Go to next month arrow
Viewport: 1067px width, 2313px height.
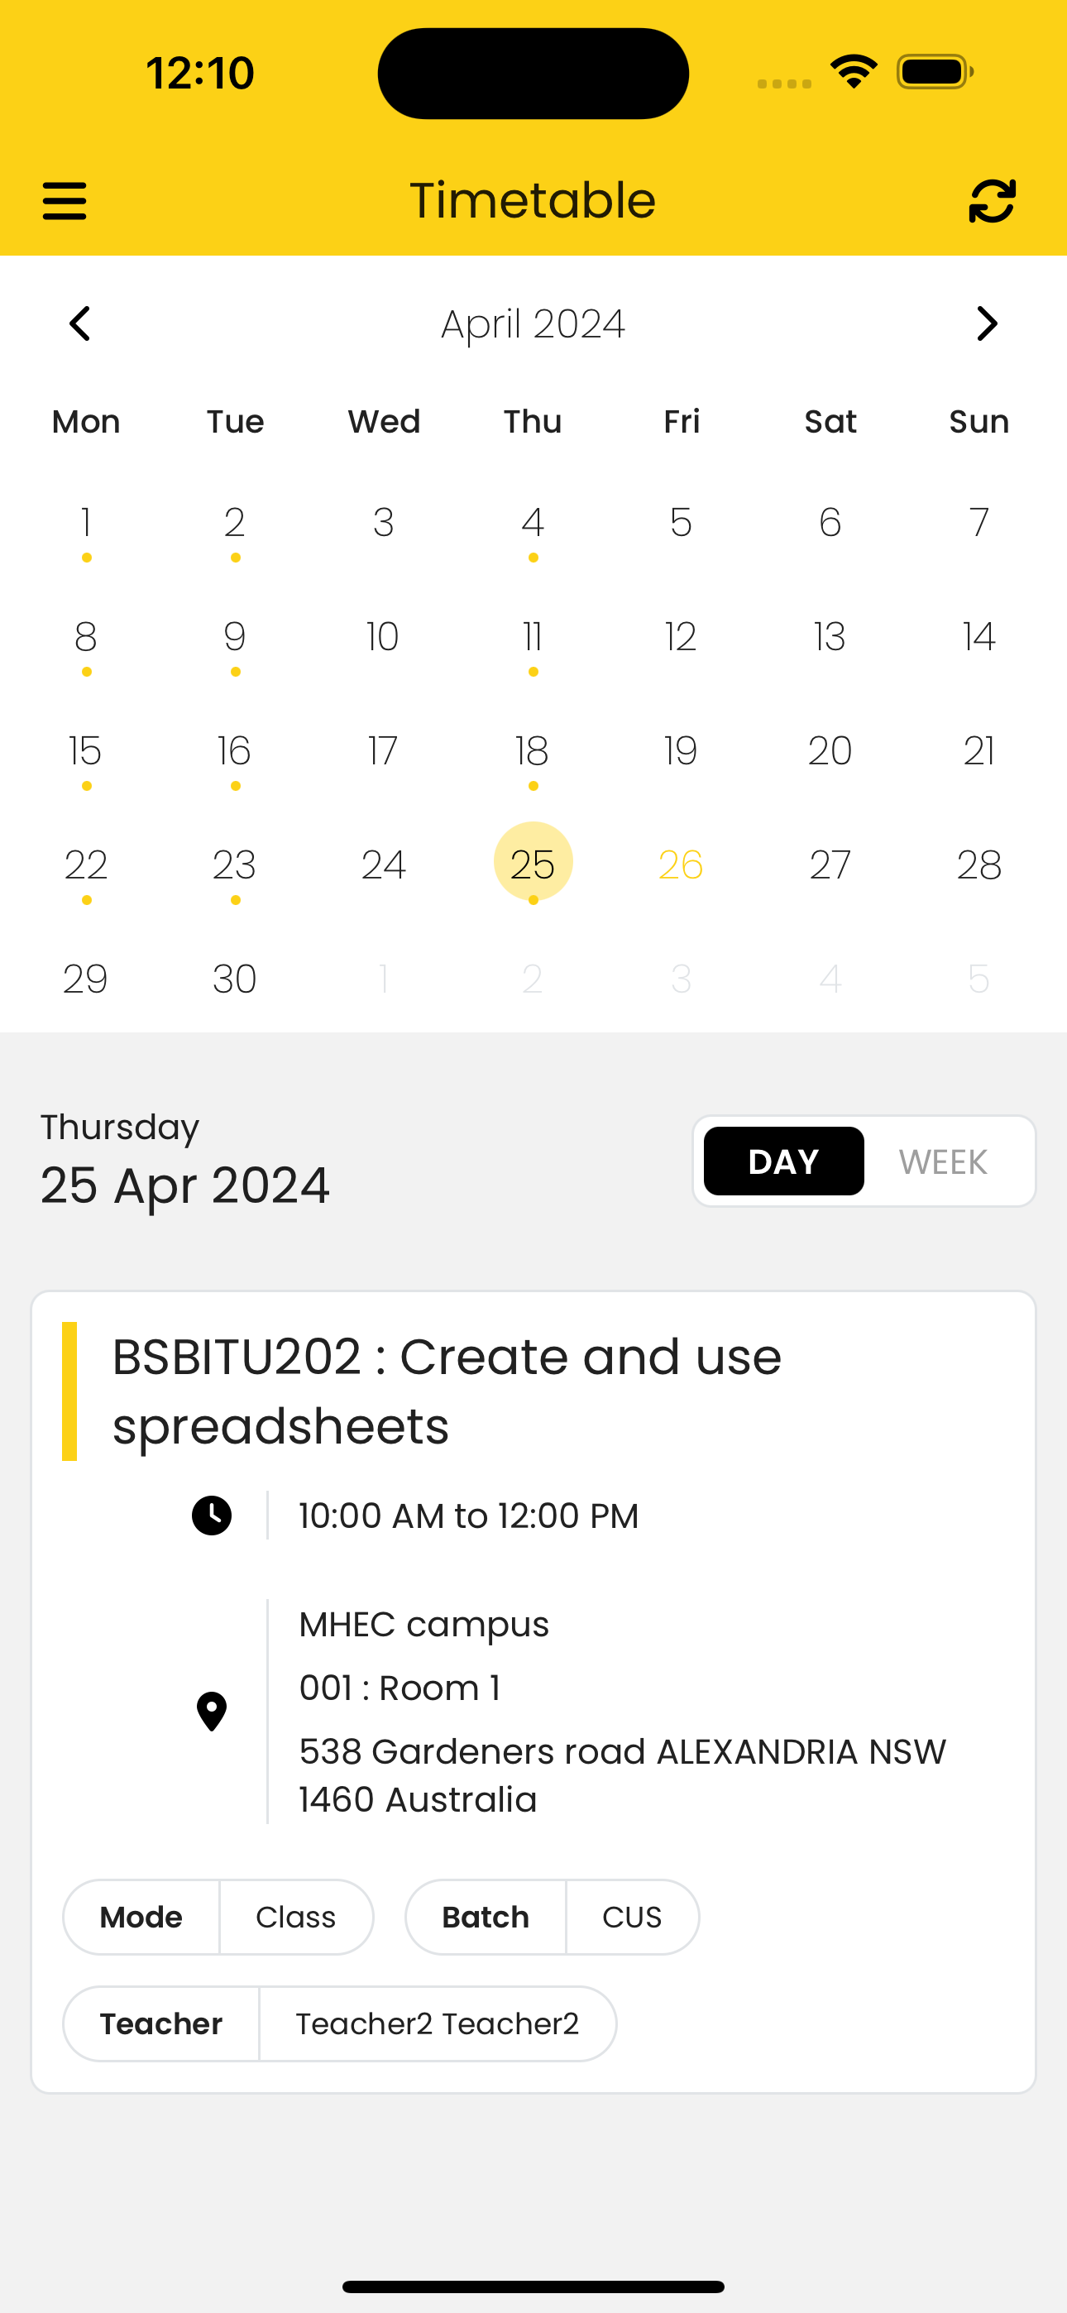pyautogui.click(x=987, y=324)
